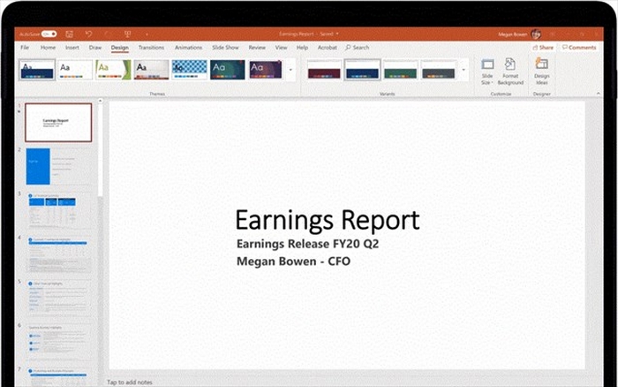Open the Acrobat tab
This screenshot has width=618, height=387.
(x=328, y=48)
